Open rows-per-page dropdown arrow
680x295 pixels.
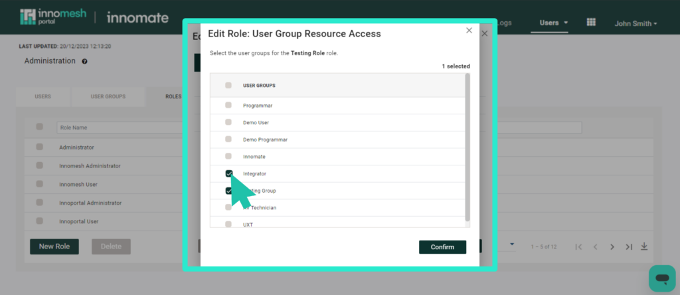(512, 245)
